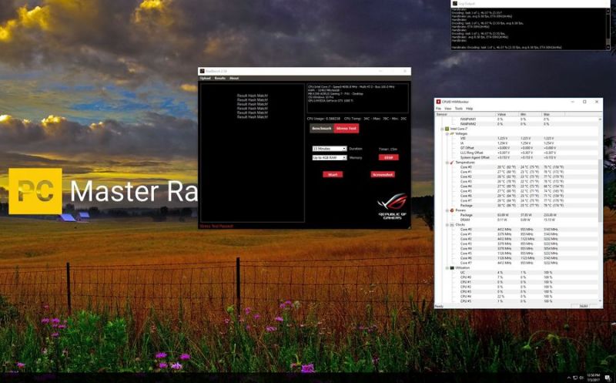Click the Temperatures thermometer icon

click(x=452, y=163)
